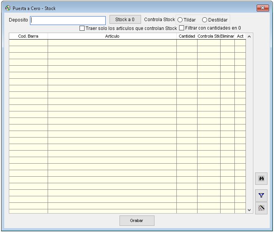Click the magic wand icon button

pyautogui.click(x=261, y=208)
